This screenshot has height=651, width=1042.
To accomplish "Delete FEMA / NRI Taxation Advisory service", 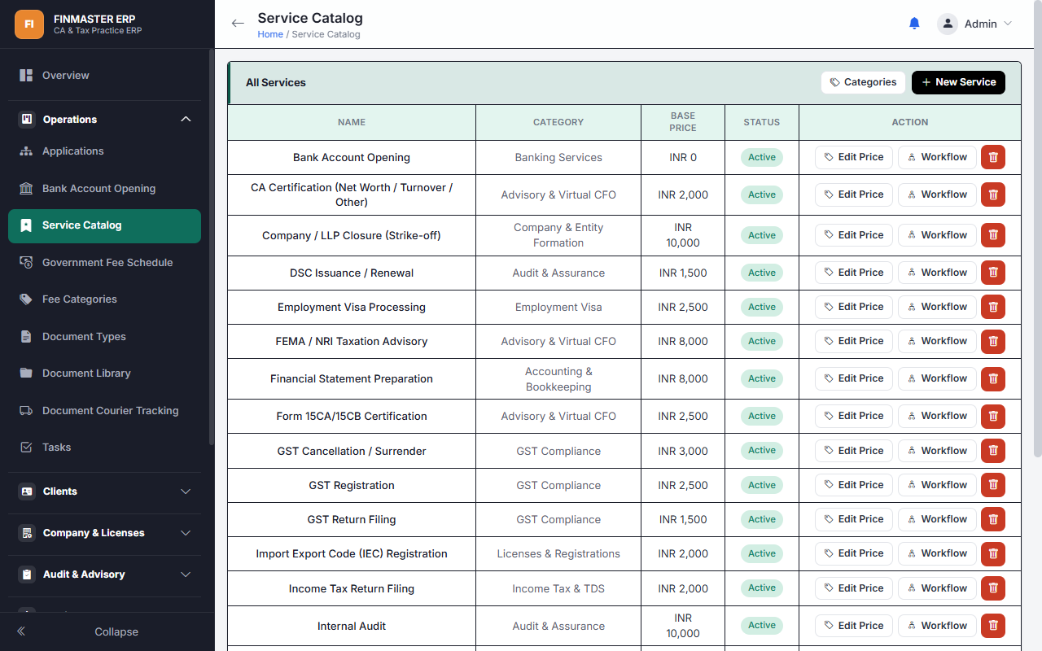I will (993, 341).
